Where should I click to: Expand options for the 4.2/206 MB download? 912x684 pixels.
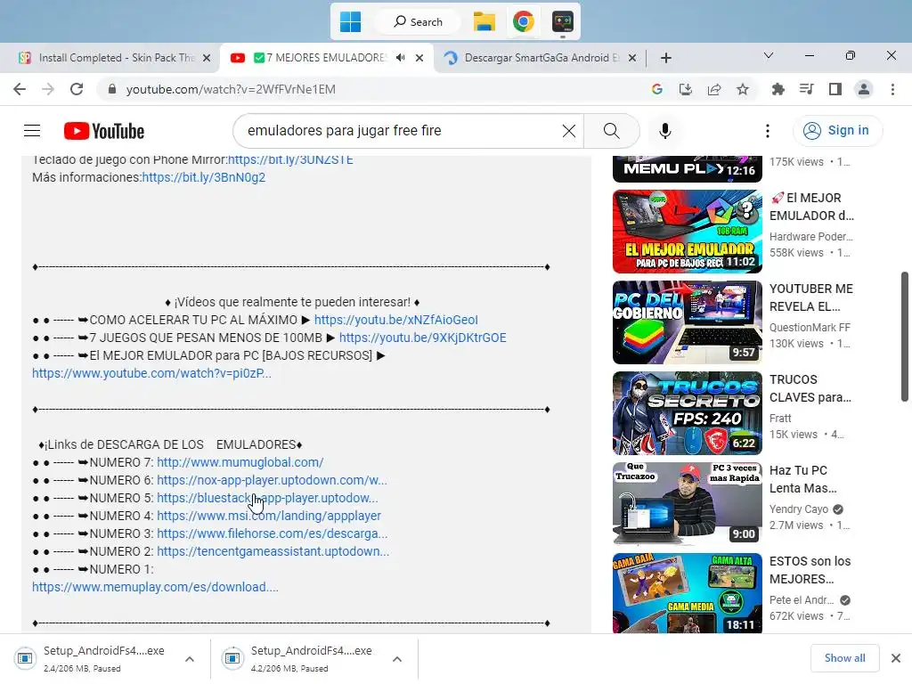point(397,660)
